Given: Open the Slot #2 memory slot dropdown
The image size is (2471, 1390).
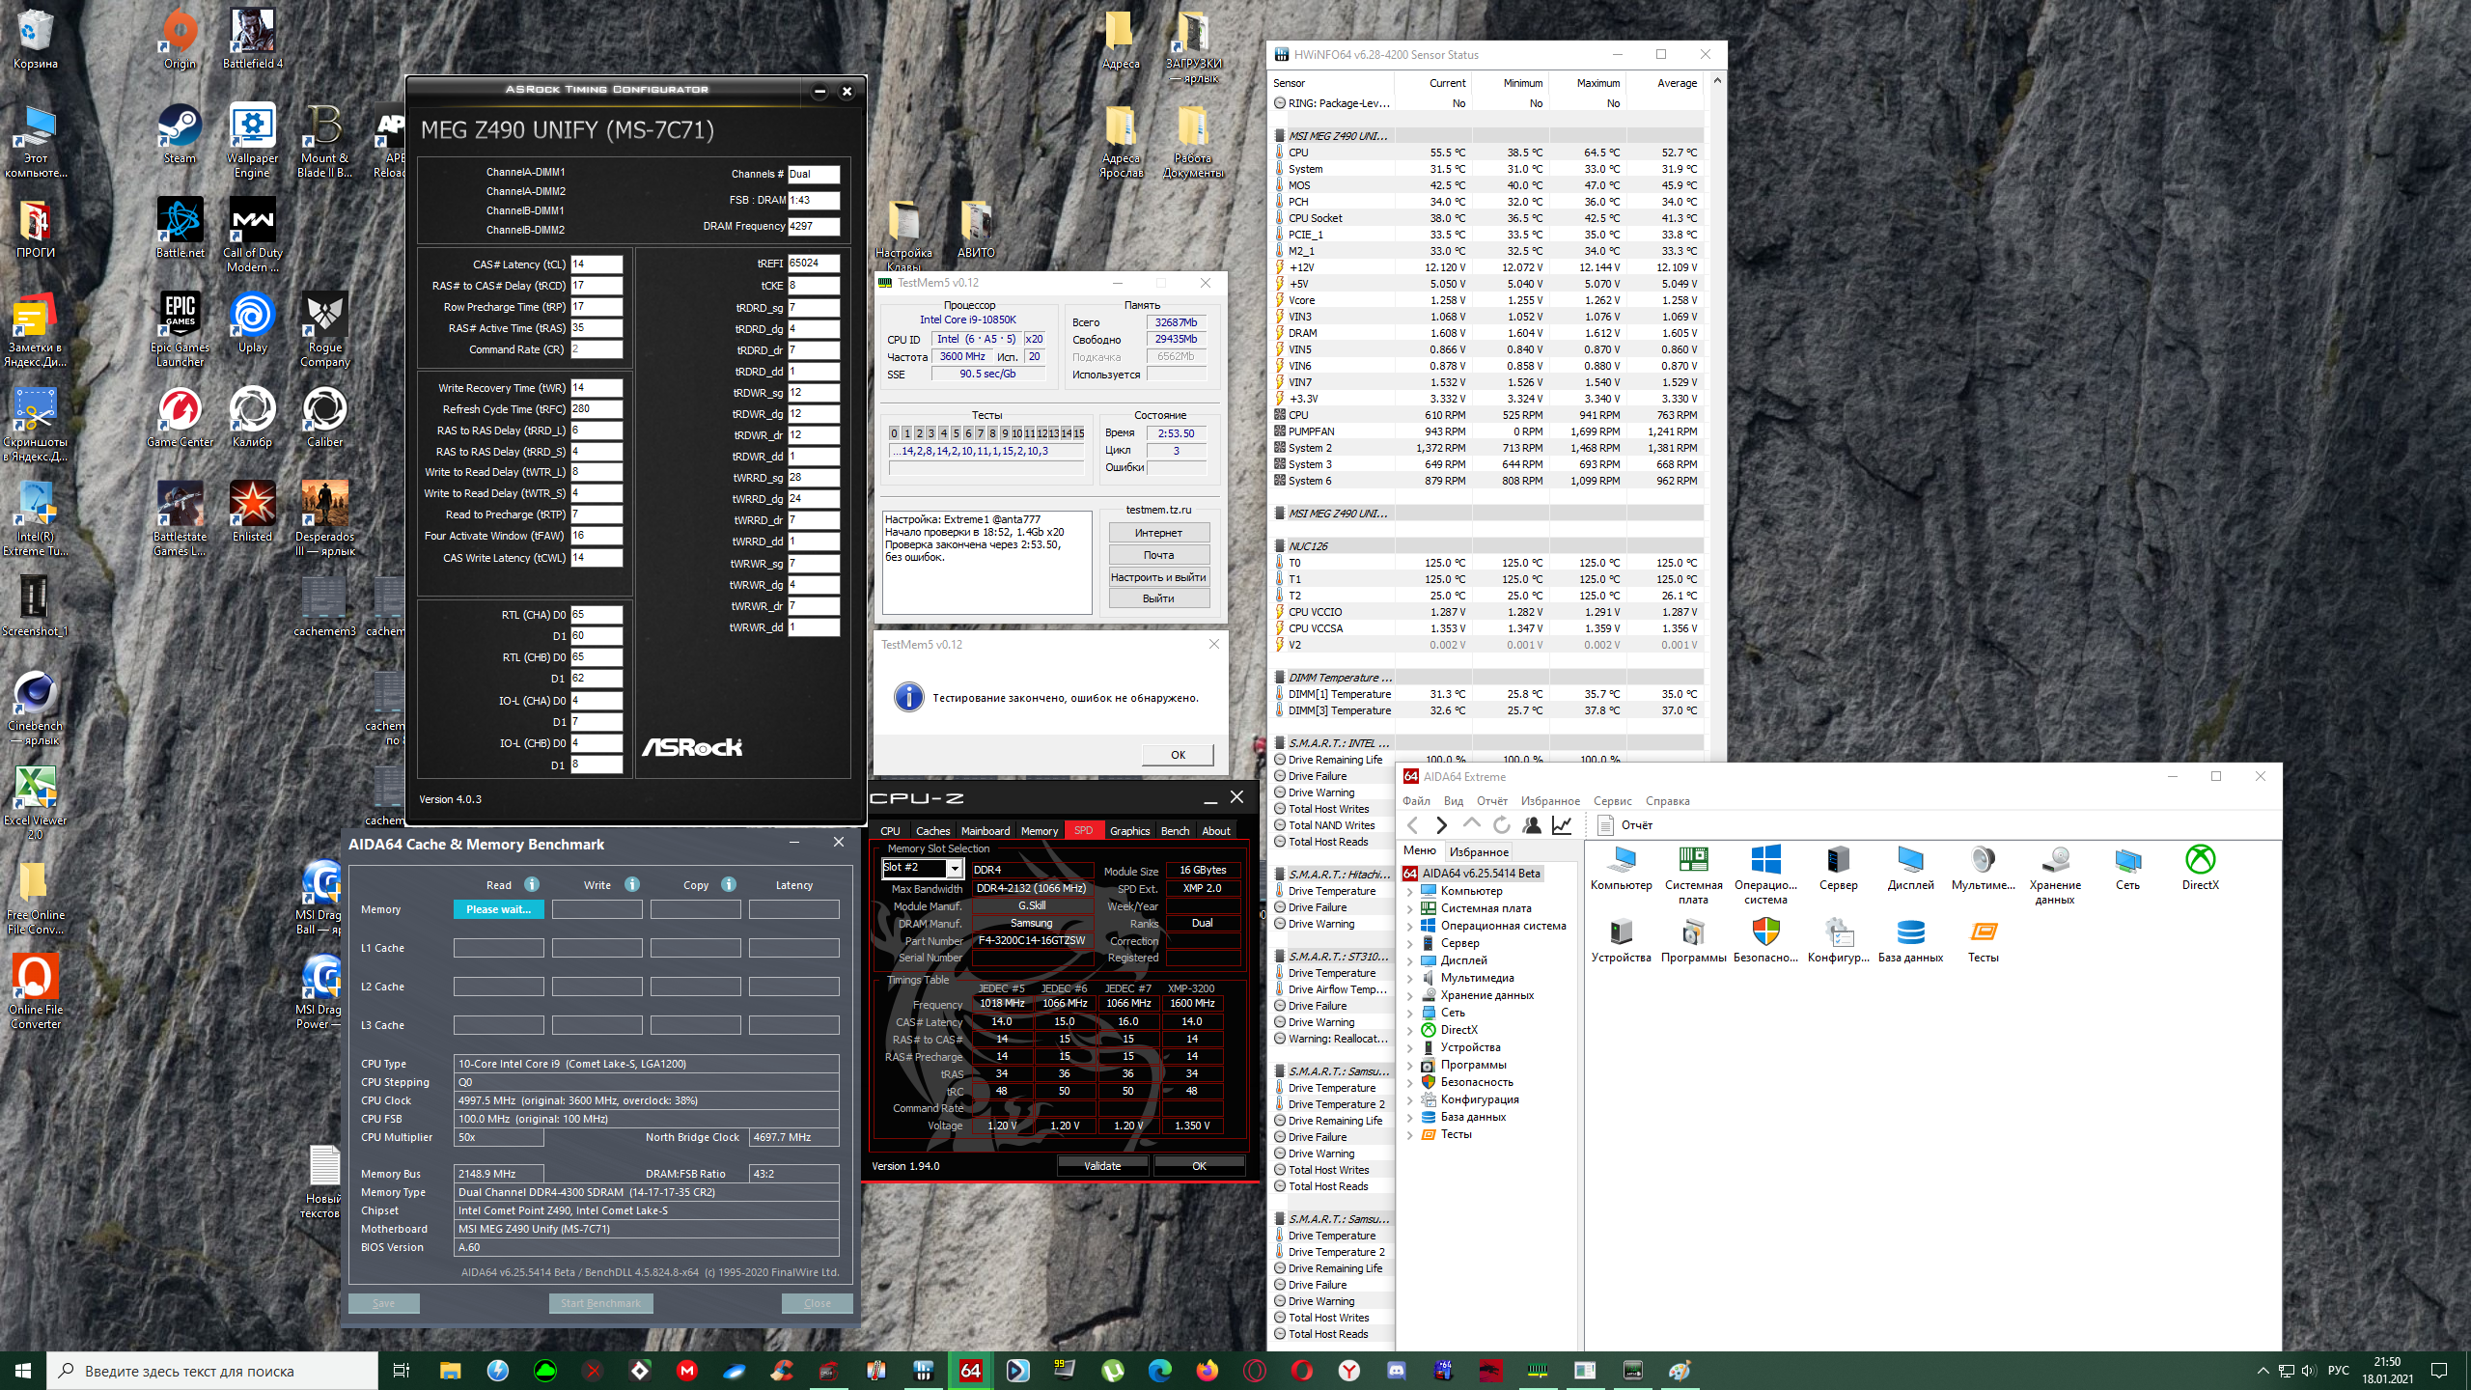Looking at the screenshot, I should click(x=954, y=869).
